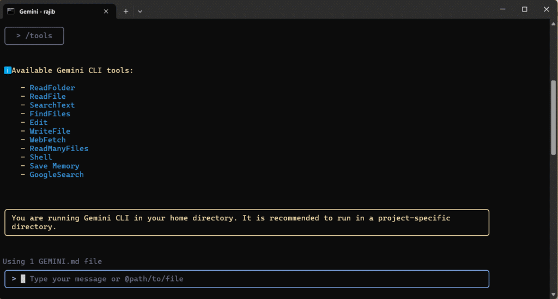The image size is (558, 299).
Task: Minimize the terminal window
Action: [x=502, y=10]
